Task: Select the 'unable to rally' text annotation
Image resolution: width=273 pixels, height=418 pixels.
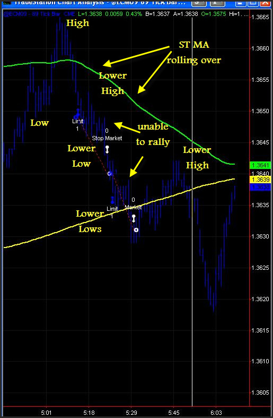Action: [x=153, y=134]
